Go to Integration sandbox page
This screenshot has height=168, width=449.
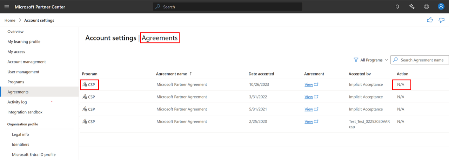point(25,112)
